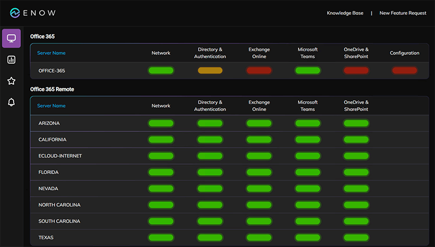Click OFFICE-365 Configuration red indicator
This screenshot has height=247, width=435.
coord(405,71)
